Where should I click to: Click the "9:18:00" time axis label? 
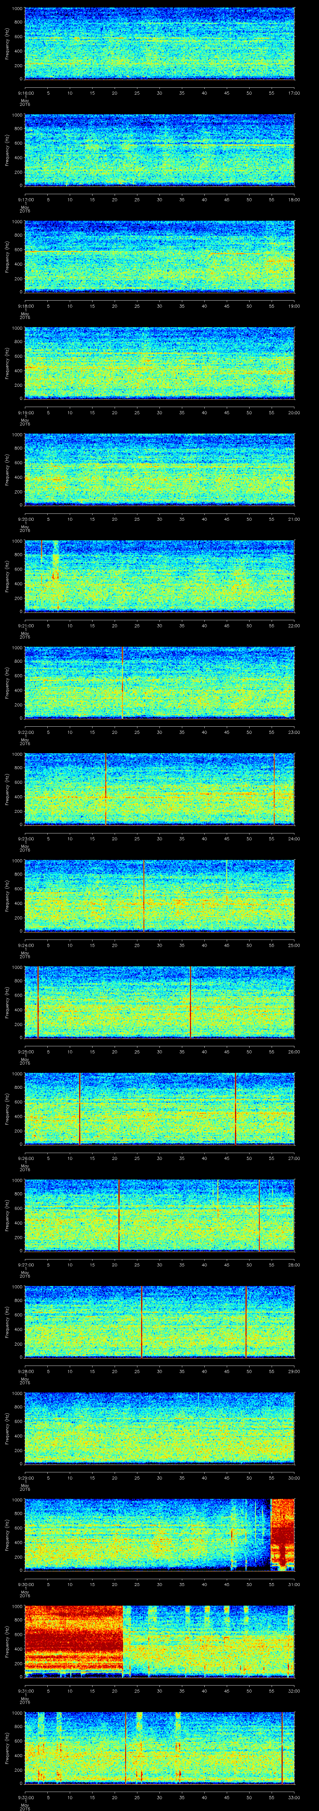click(x=25, y=306)
